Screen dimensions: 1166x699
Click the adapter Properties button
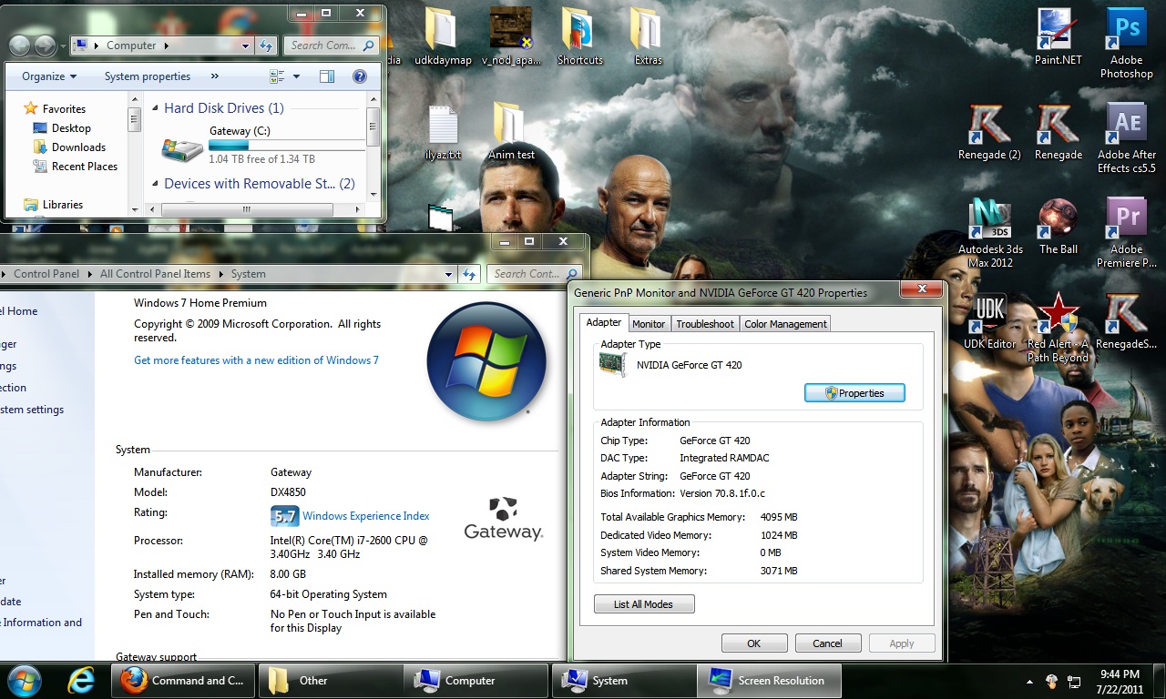854,393
